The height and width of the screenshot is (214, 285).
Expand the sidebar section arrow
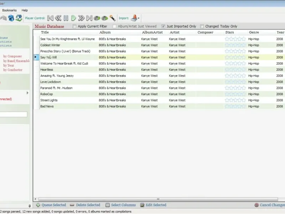click(27, 93)
